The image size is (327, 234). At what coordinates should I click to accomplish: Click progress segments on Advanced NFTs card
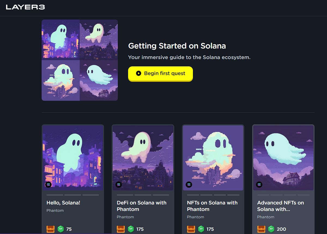coord(283,195)
